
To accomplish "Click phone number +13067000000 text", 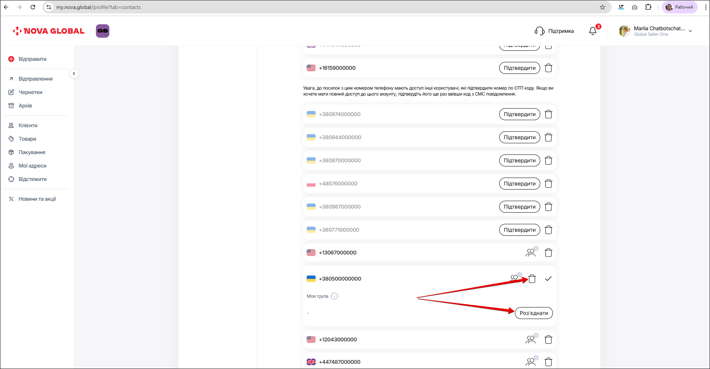I will point(338,253).
